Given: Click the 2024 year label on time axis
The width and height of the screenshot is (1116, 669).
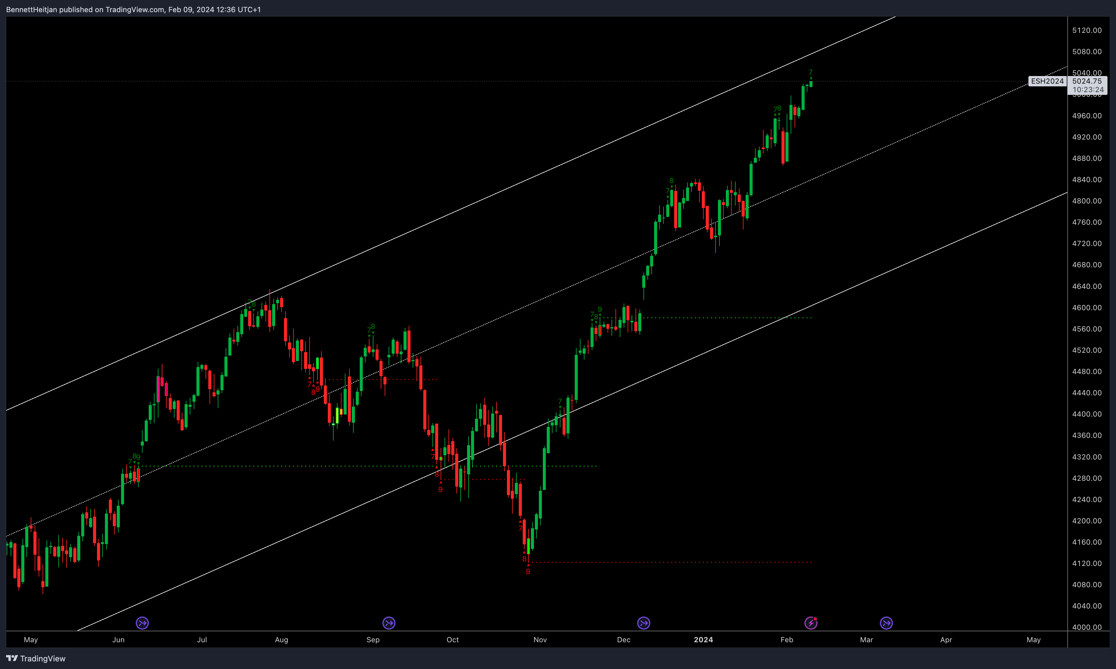Looking at the screenshot, I should coord(703,640).
